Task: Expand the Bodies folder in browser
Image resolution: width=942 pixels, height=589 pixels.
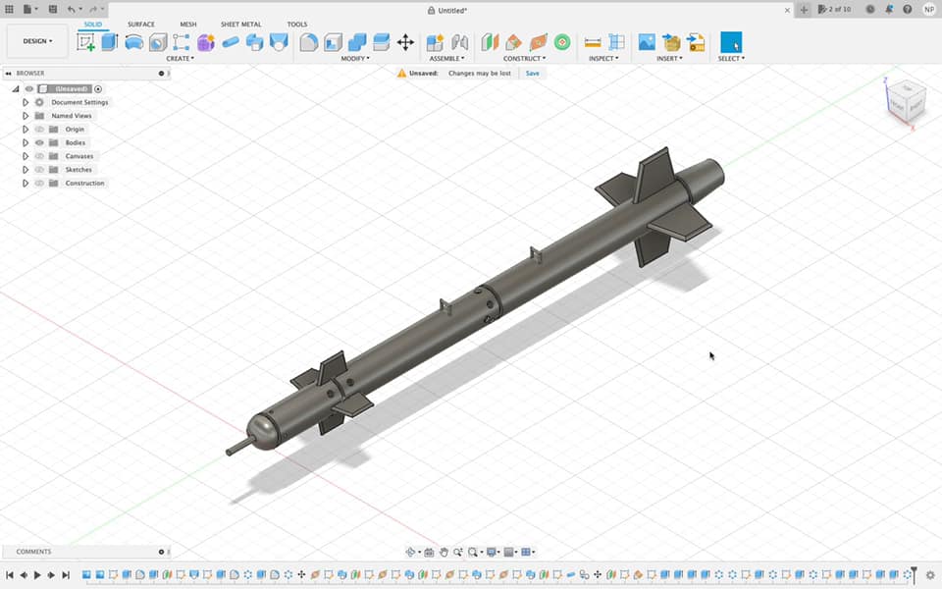Action: tap(26, 142)
